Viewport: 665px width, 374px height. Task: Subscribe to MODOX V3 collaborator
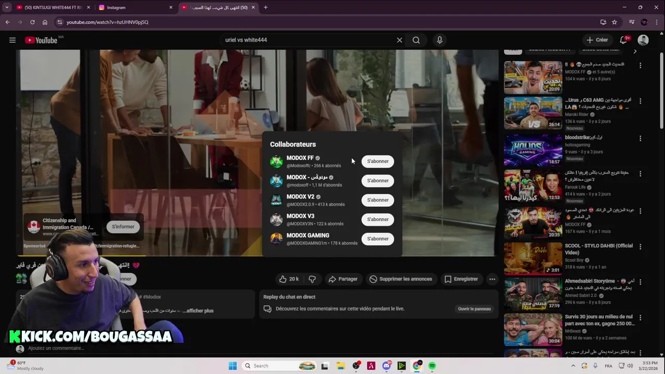point(378,219)
